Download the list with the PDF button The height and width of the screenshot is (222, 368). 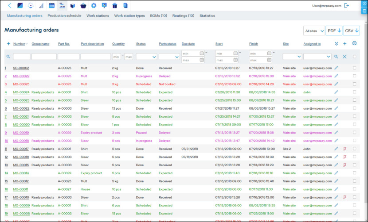tap(333, 31)
